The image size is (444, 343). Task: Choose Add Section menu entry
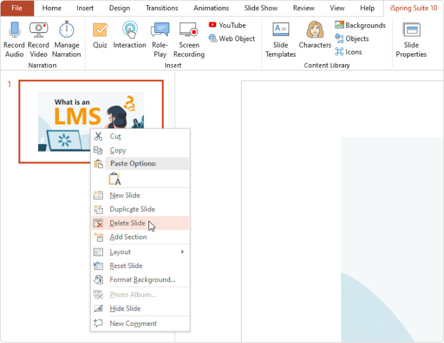pos(140,237)
